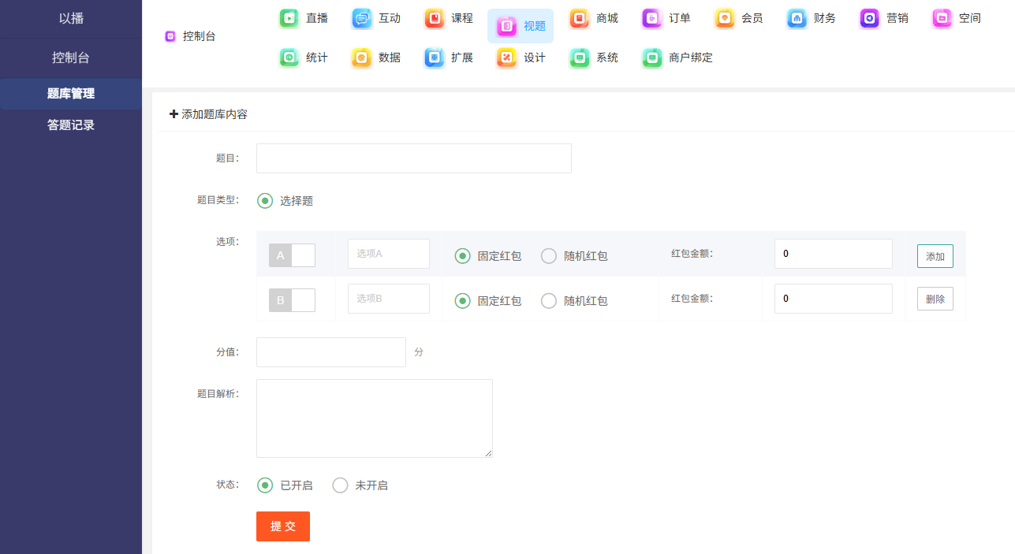Screen dimensions: 1015x554
Task: Click the 删除 button for option B
Action: 935,299
